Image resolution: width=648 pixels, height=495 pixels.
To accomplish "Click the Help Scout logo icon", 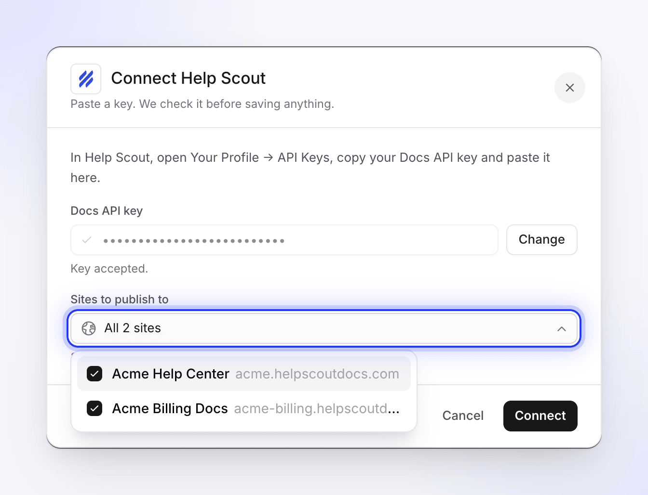I will pyautogui.click(x=86, y=79).
